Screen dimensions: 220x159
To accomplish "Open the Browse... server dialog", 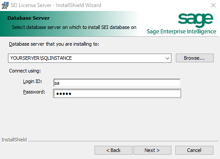I will [195, 58].
